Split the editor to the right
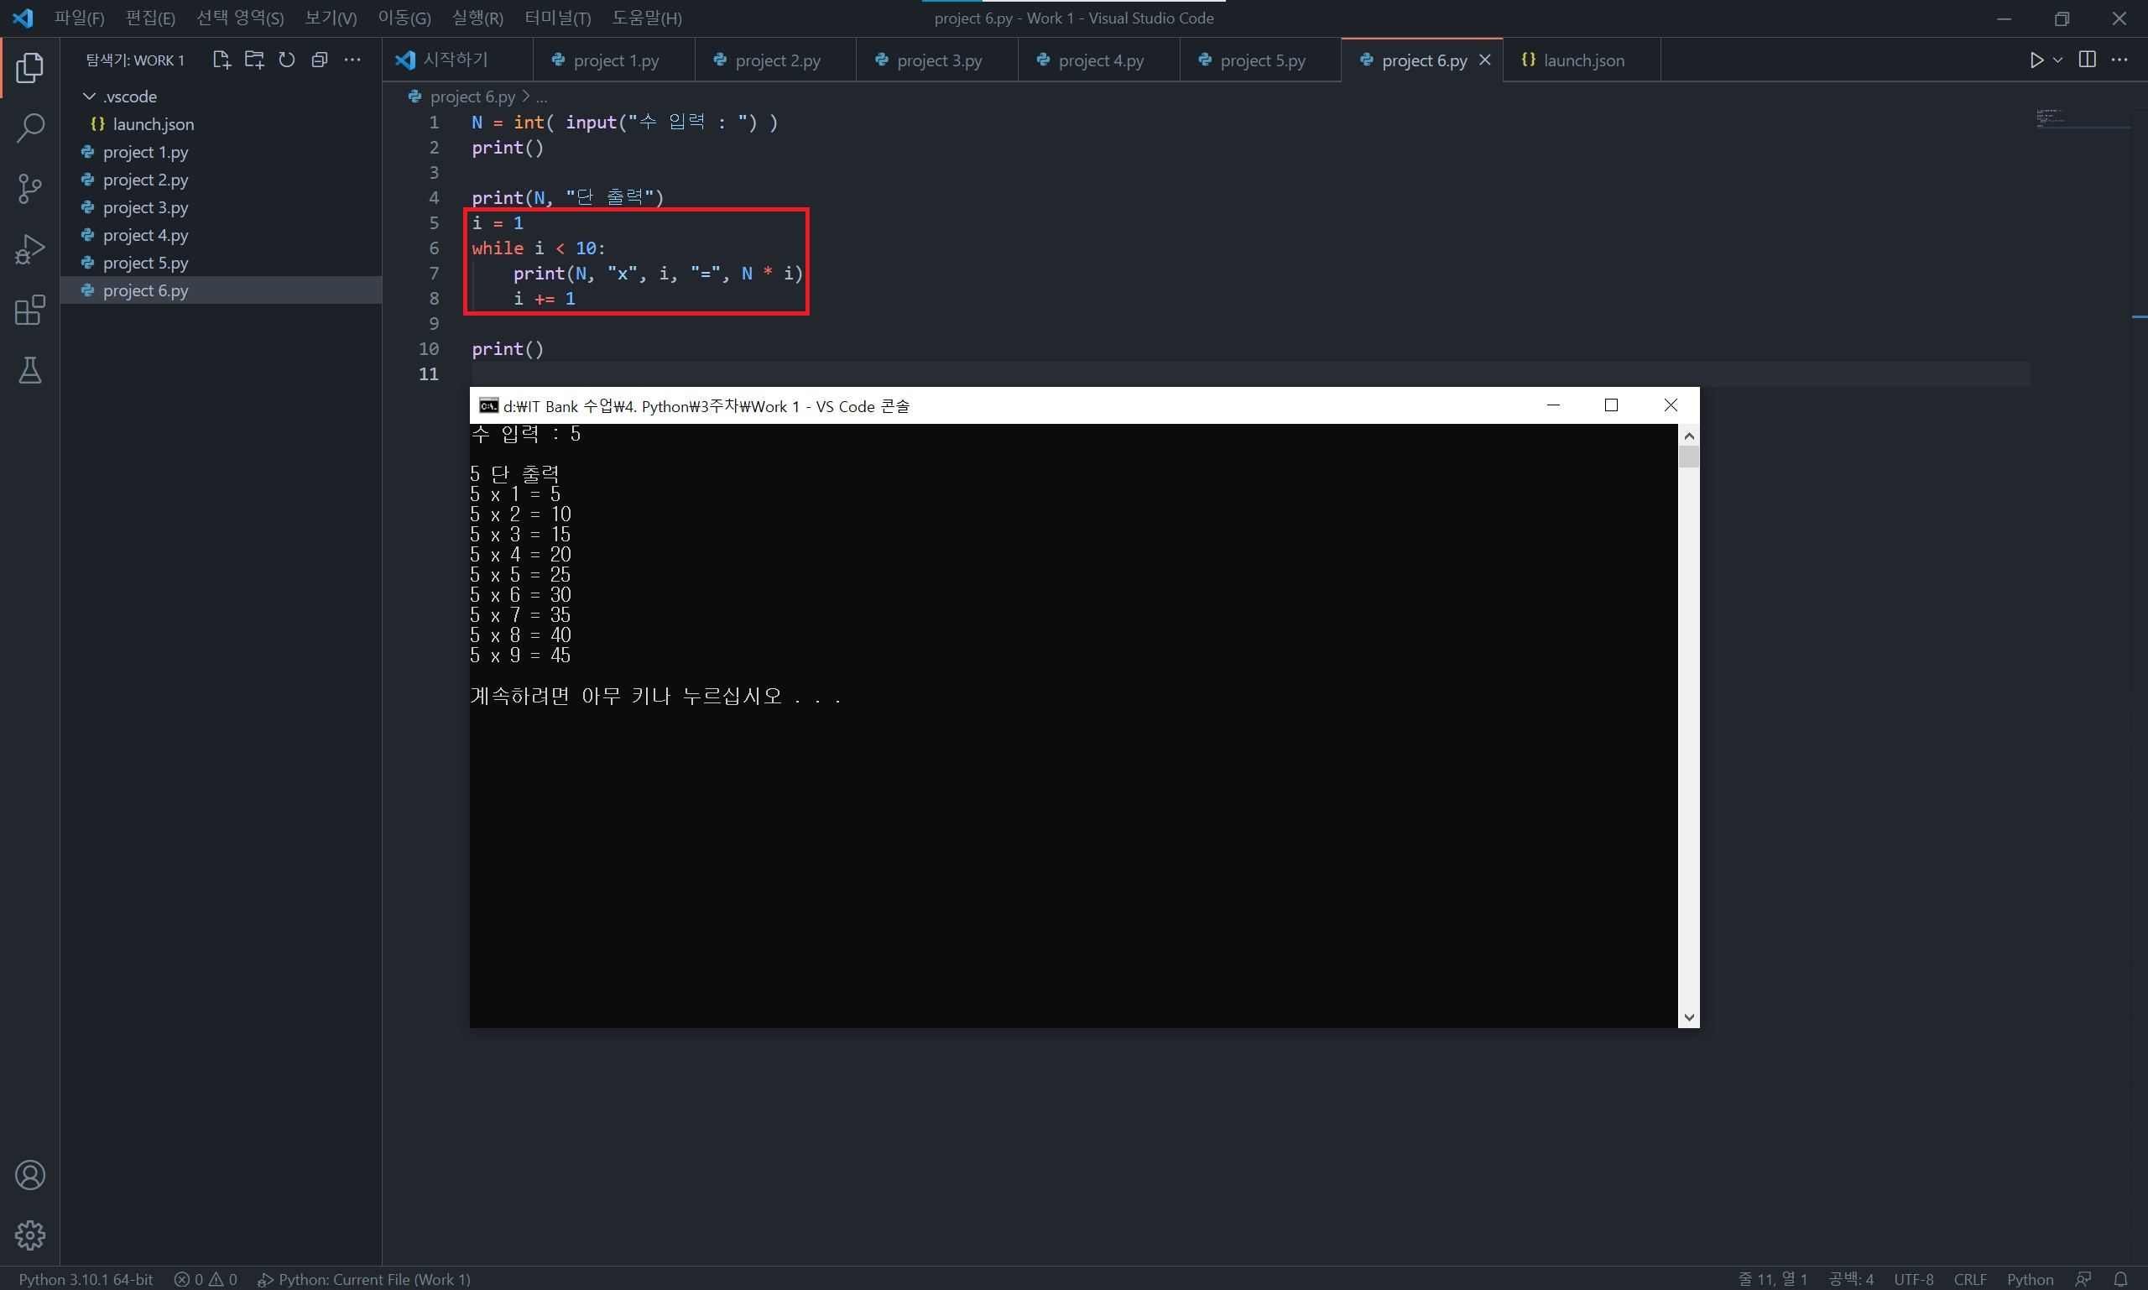Image resolution: width=2148 pixels, height=1290 pixels. [x=2086, y=60]
